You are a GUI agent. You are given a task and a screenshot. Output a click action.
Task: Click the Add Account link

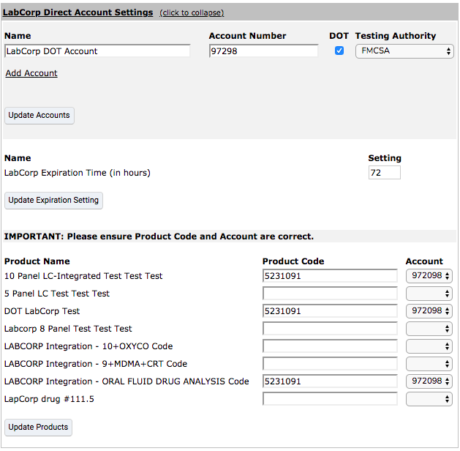pos(31,72)
